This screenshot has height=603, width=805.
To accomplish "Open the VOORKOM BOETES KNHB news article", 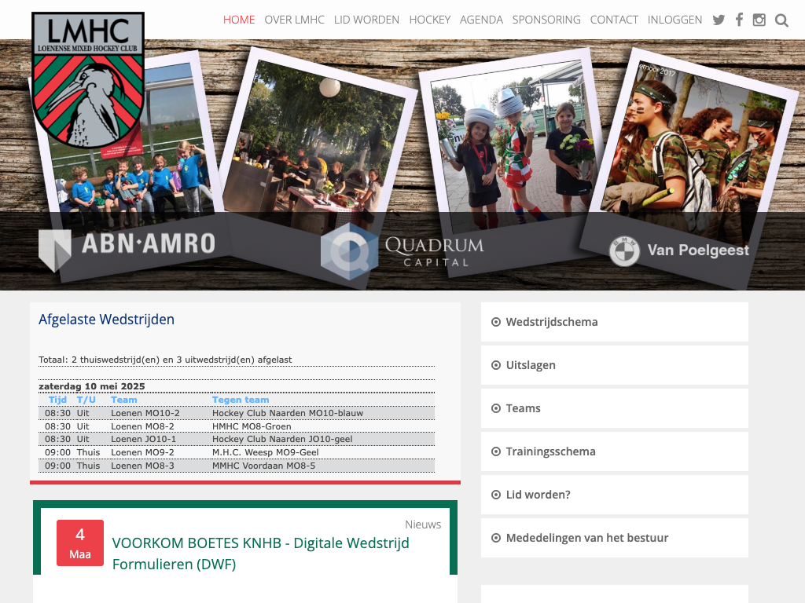I will point(260,553).
